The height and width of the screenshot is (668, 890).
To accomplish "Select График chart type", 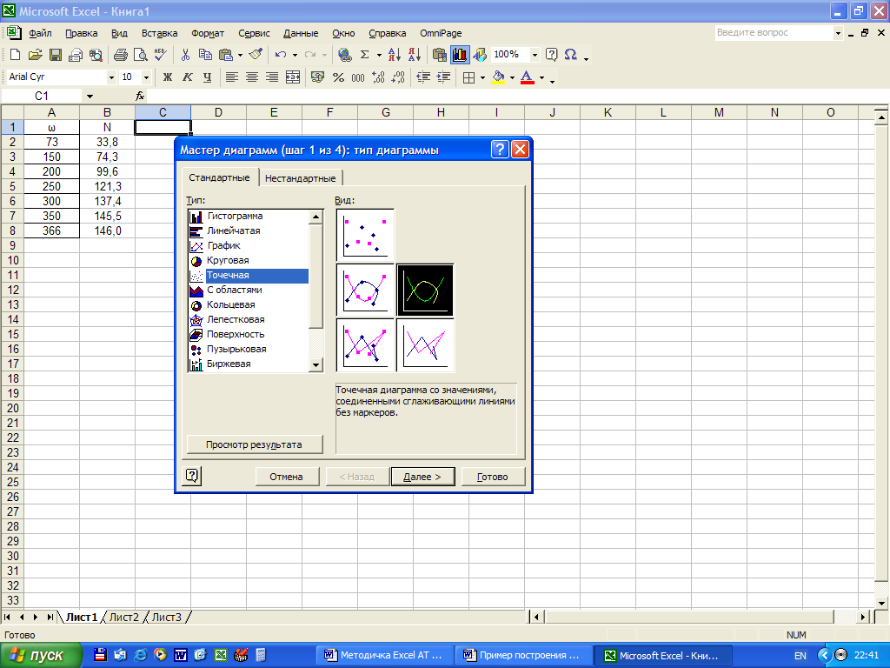I will pos(249,245).
